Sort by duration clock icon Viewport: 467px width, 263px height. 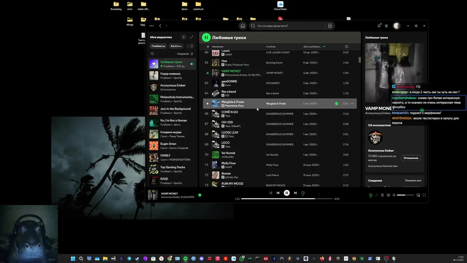pos(347,46)
